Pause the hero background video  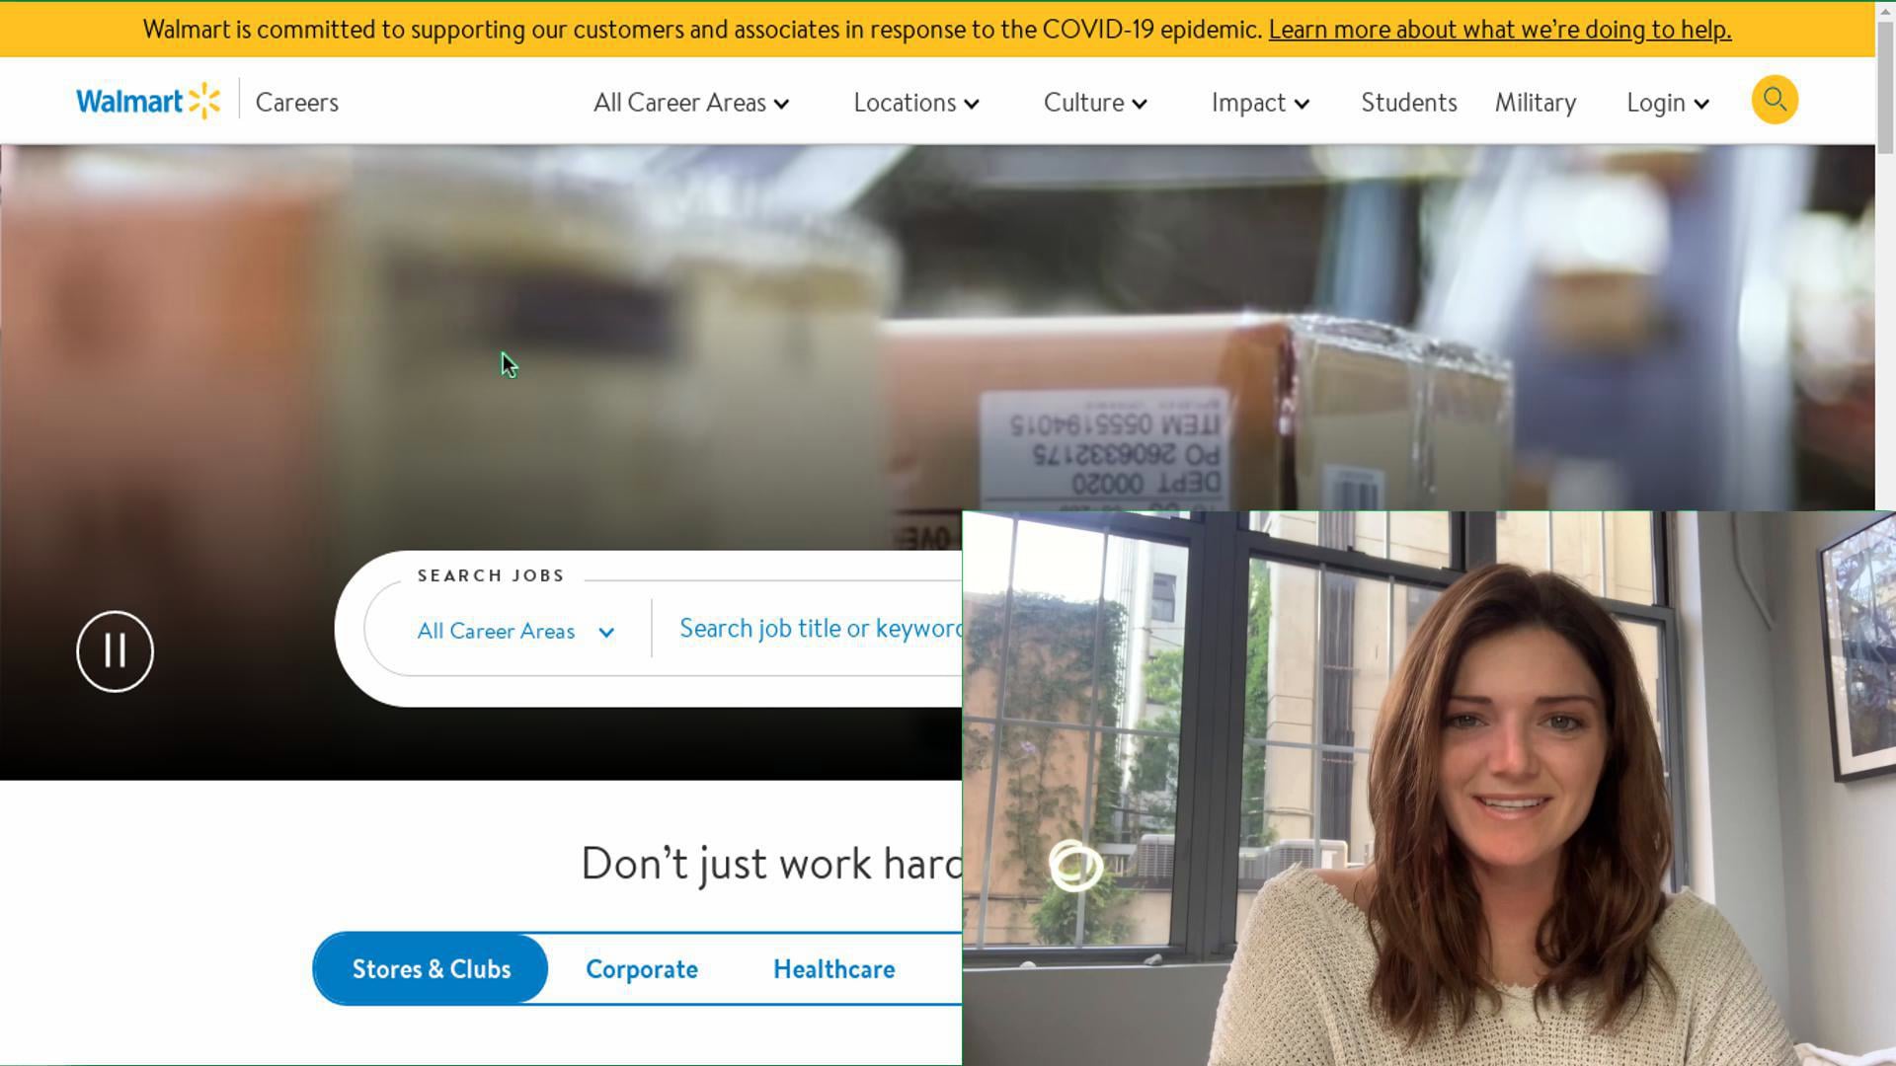coord(116,651)
